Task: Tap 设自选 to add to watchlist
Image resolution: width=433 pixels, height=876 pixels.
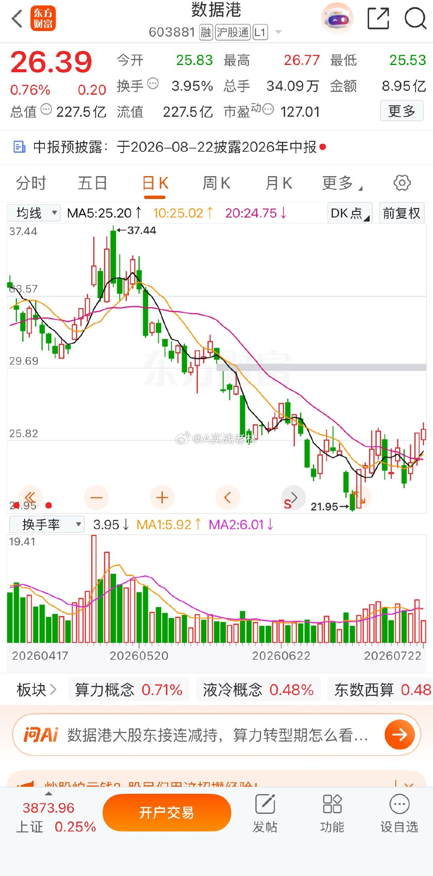Action: tap(399, 813)
